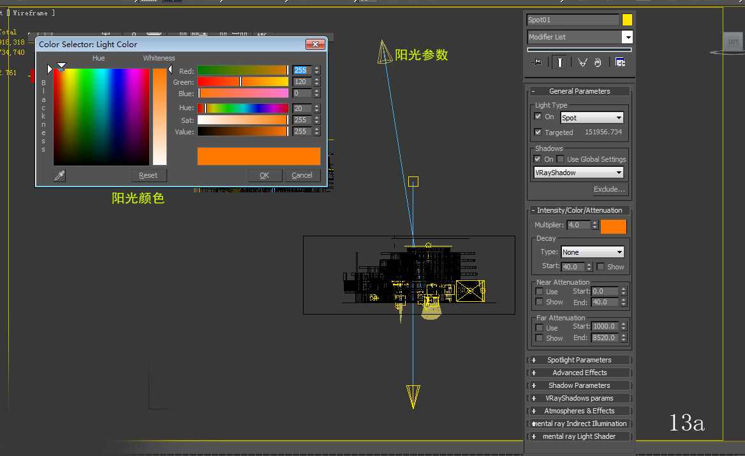Viewport: 745px width, 456px height.
Task: Expand the VRayShadows params rollout
Action: coord(580,399)
